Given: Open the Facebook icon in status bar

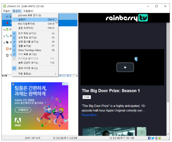Looking at the screenshot, I should 149,138.
